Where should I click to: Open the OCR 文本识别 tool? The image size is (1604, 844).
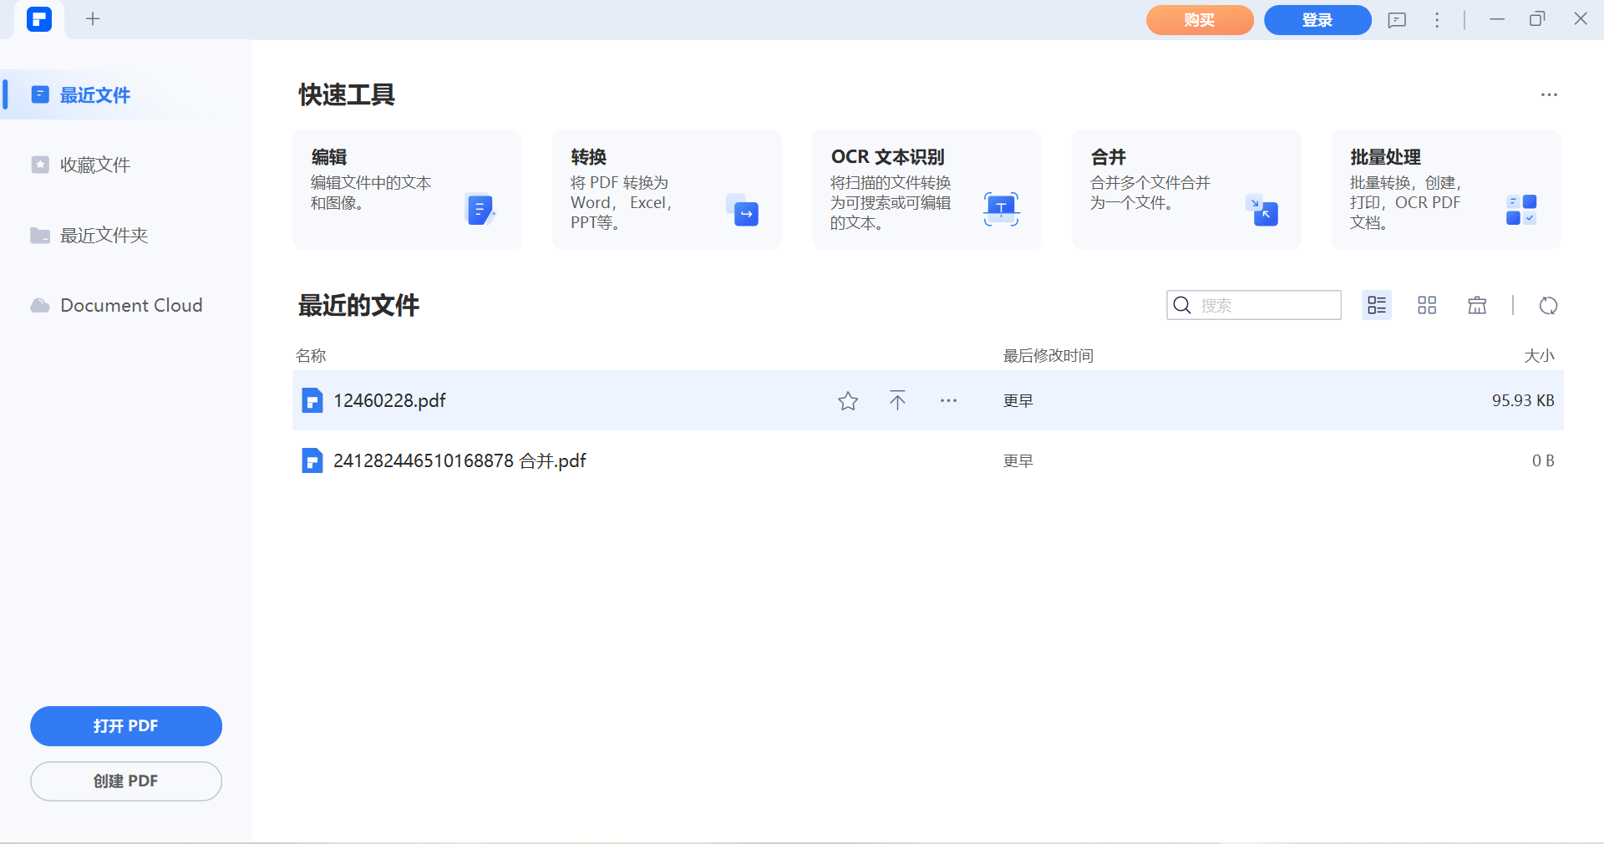pyautogui.click(x=926, y=190)
